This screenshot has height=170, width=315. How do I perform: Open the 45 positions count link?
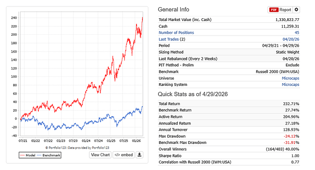(x=297, y=32)
